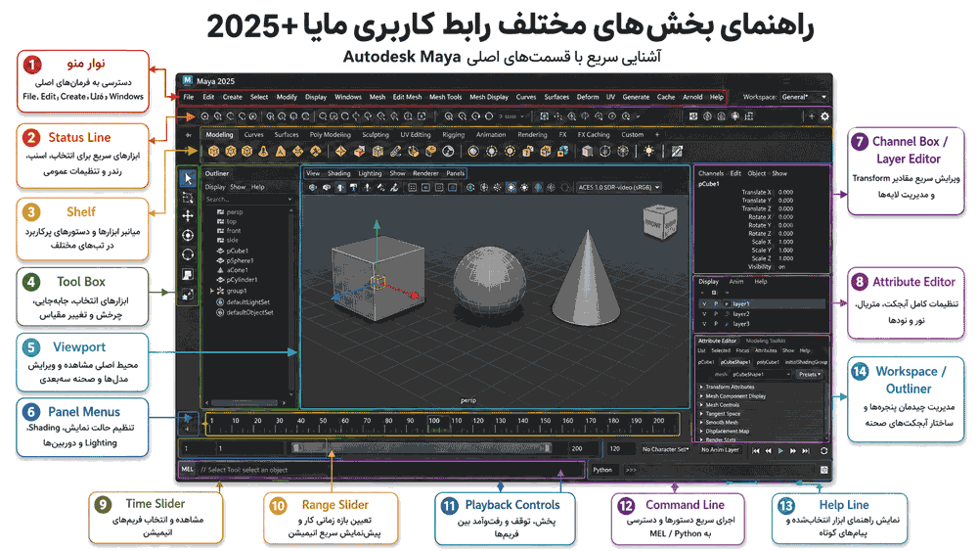Click the polygon cube icon on the shelf

pyautogui.click(x=214, y=151)
